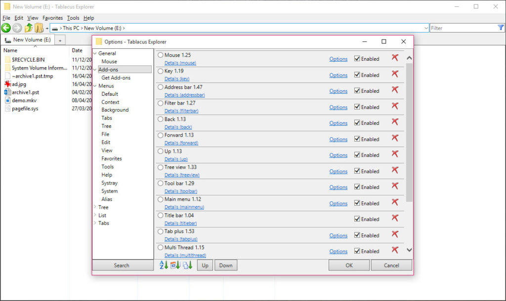Remove the Title bar 1.04 add-on
This screenshot has width=506, height=301.
tap(395, 218)
